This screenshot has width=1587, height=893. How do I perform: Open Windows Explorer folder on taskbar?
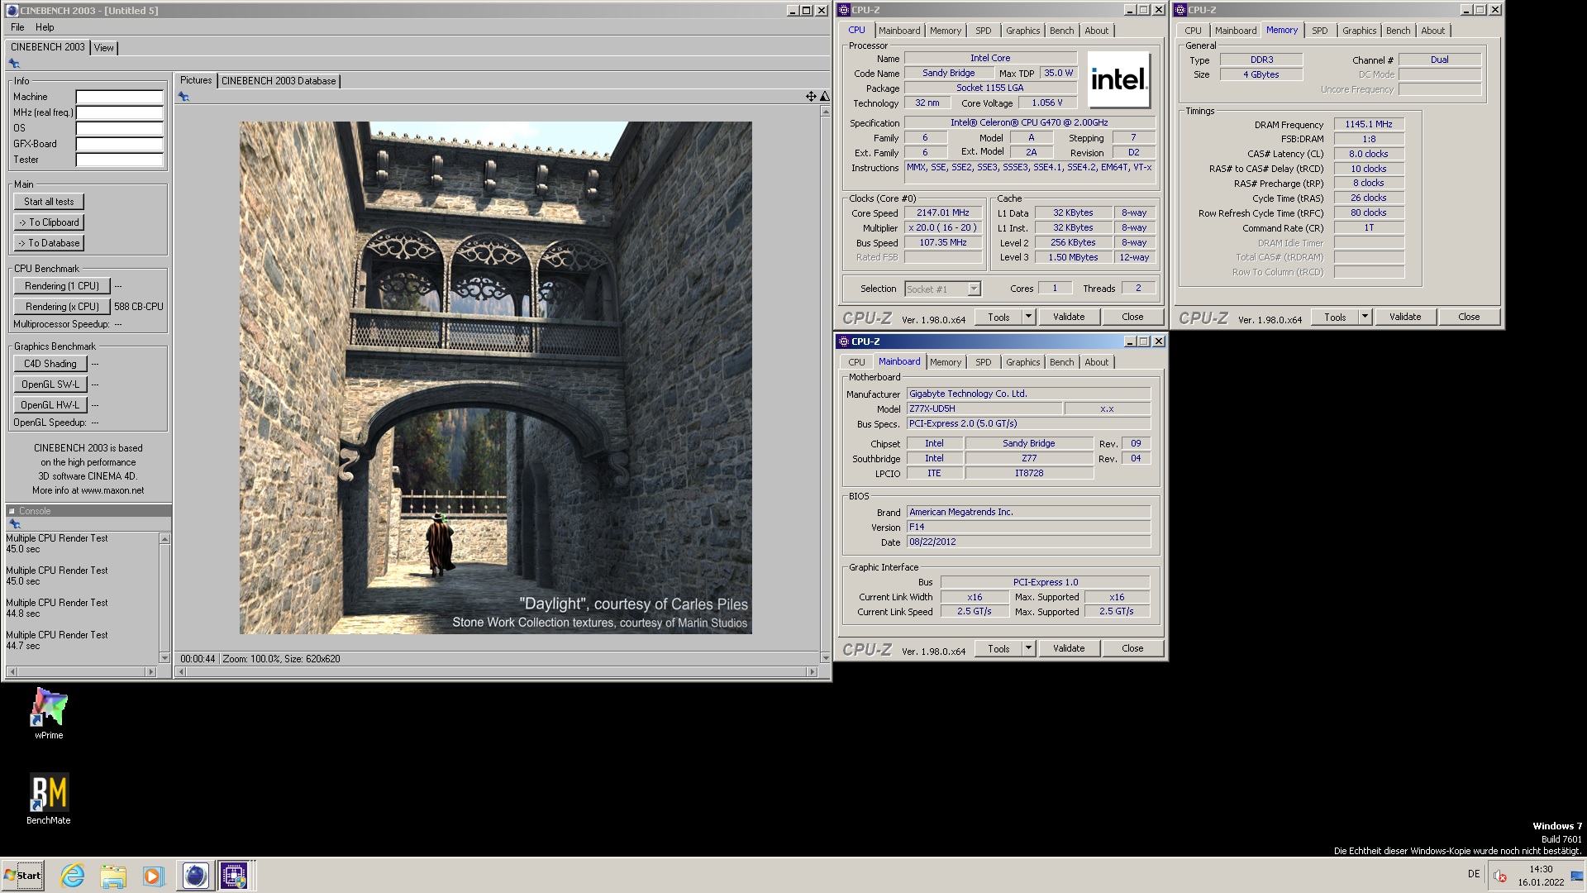pyautogui.click(x=113, y=876)
